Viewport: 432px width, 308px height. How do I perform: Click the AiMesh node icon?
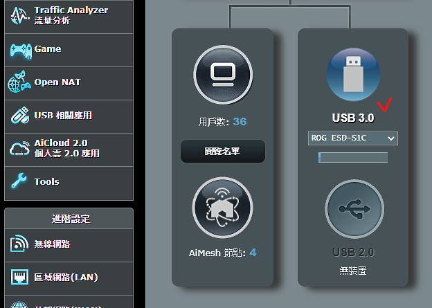click(x=222, y=208)
